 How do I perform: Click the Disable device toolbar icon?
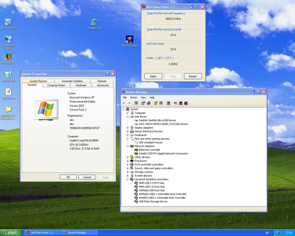(186, 103)
